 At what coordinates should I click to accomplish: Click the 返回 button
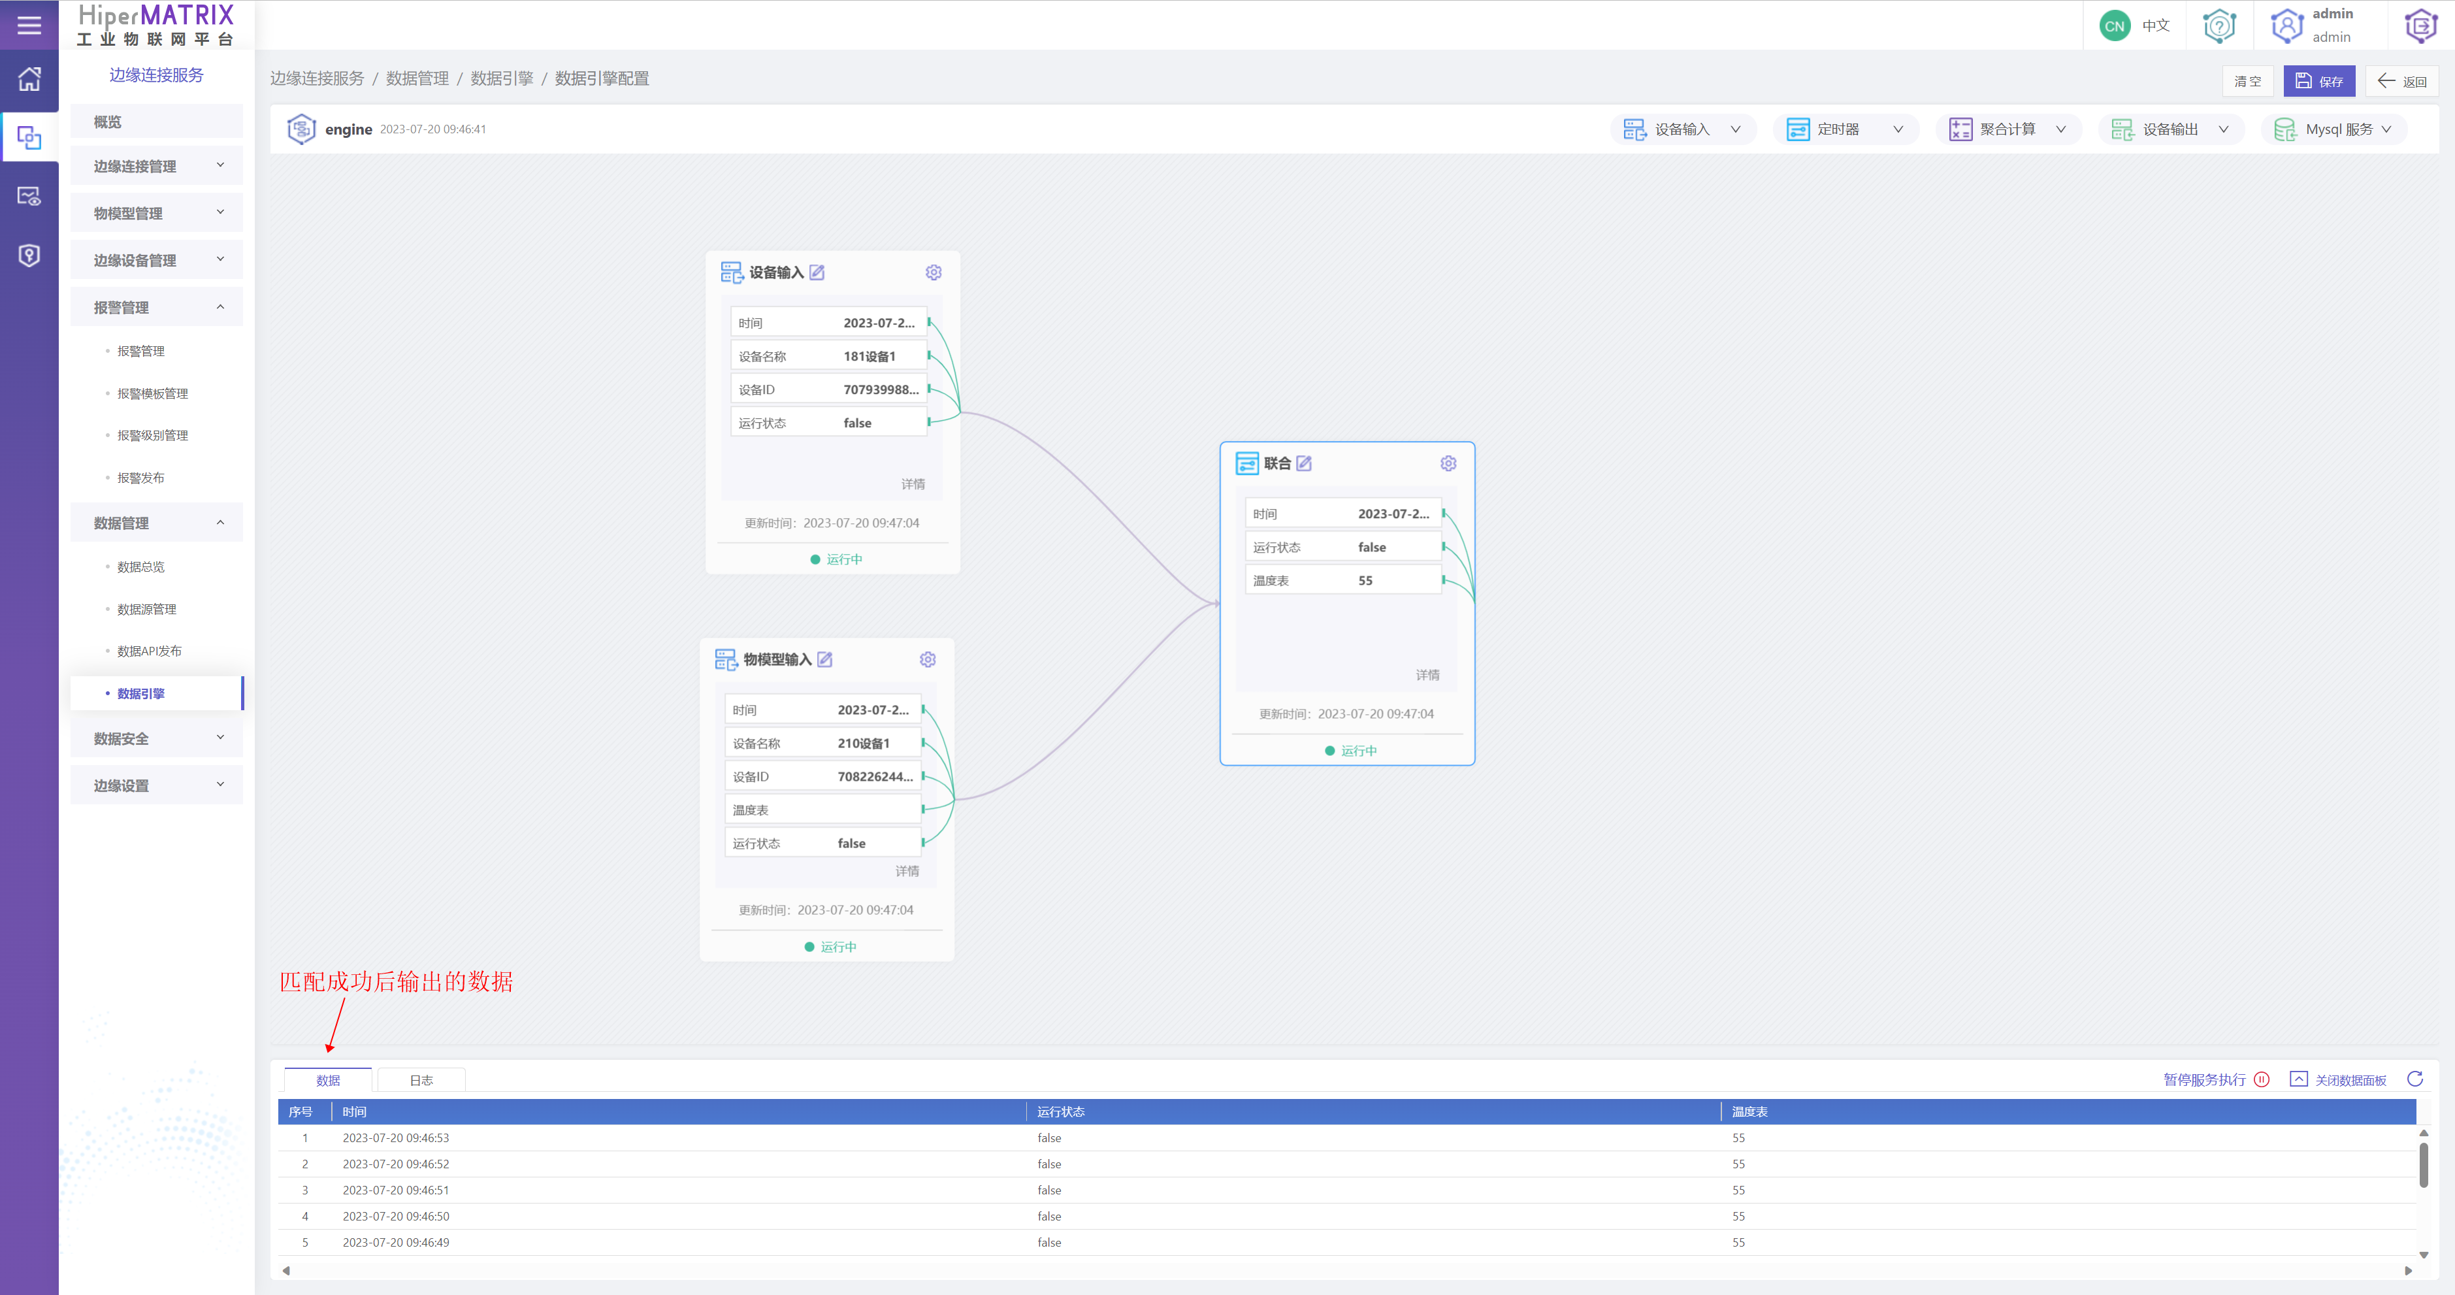coord(2401,81)
